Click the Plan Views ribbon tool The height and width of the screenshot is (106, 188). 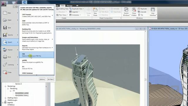[62, 15]
